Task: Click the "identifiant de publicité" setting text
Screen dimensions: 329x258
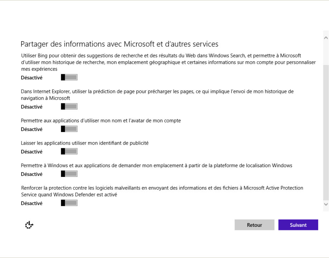Action: click(85, 143)
